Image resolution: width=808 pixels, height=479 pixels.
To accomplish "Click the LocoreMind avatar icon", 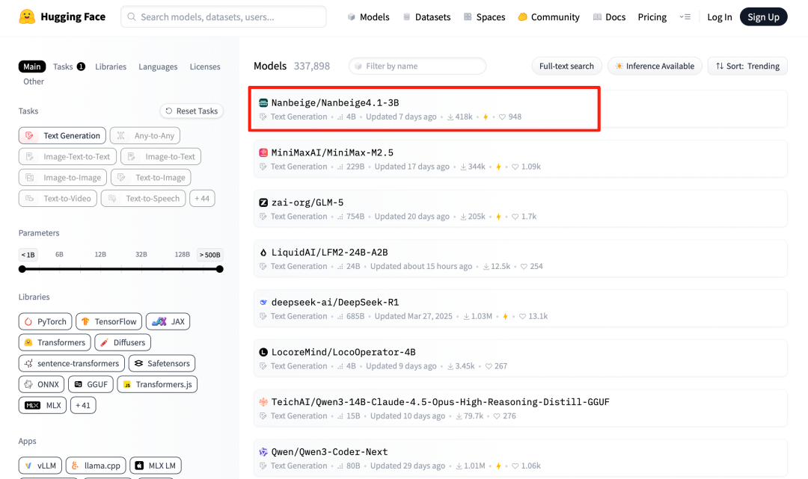I will click(x=263, y=352).
